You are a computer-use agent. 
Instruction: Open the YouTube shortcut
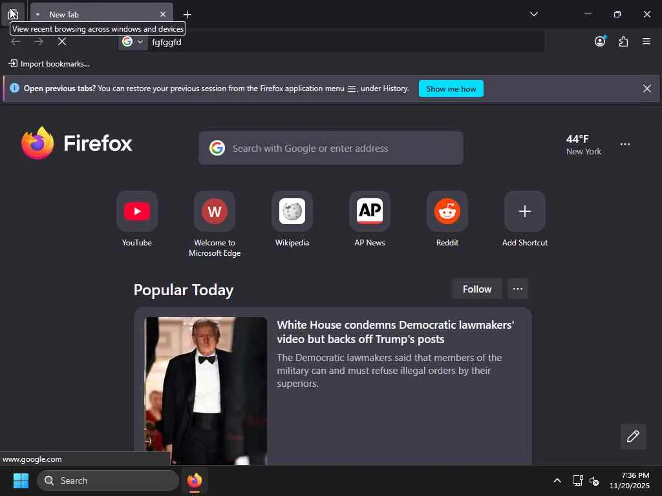pos(137,211)
